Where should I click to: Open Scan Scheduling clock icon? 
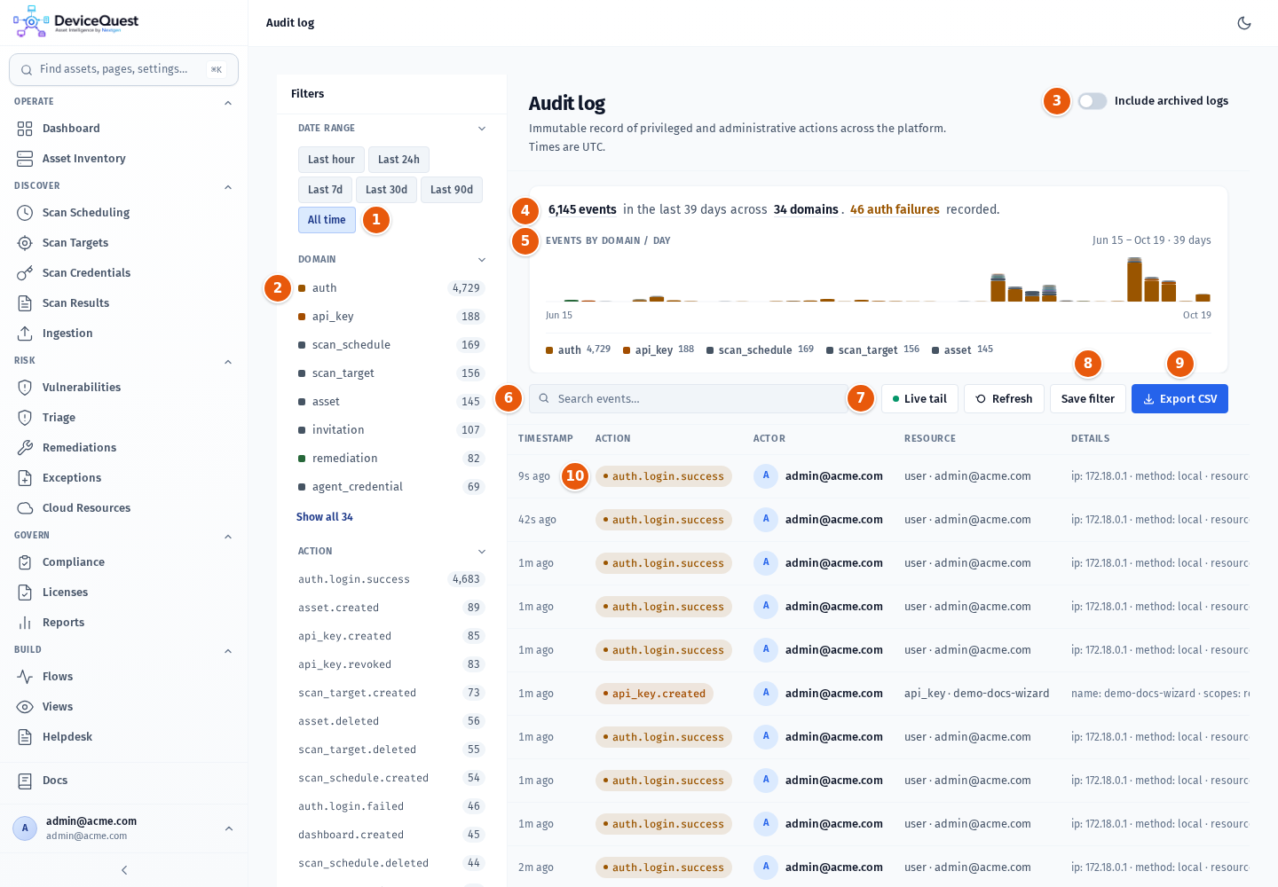tap(25, 213)
